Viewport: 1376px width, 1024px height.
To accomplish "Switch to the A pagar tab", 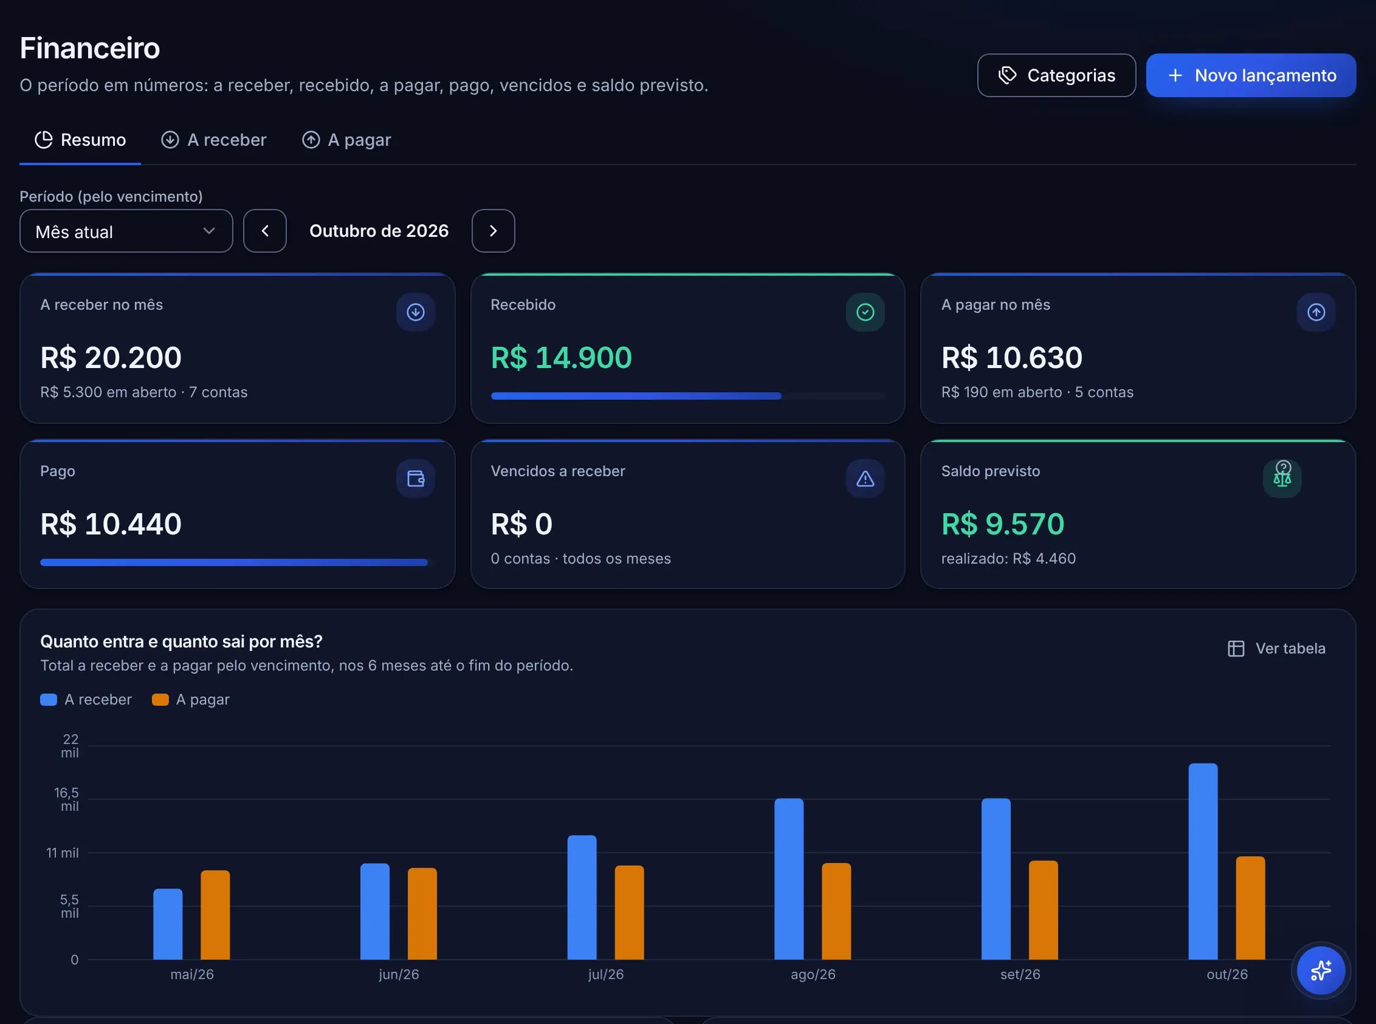I will click(x=346, y=140).
